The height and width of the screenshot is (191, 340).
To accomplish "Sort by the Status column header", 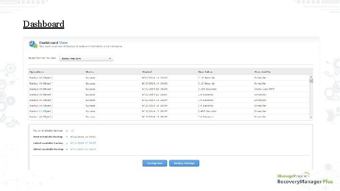I will click(90, 72).
